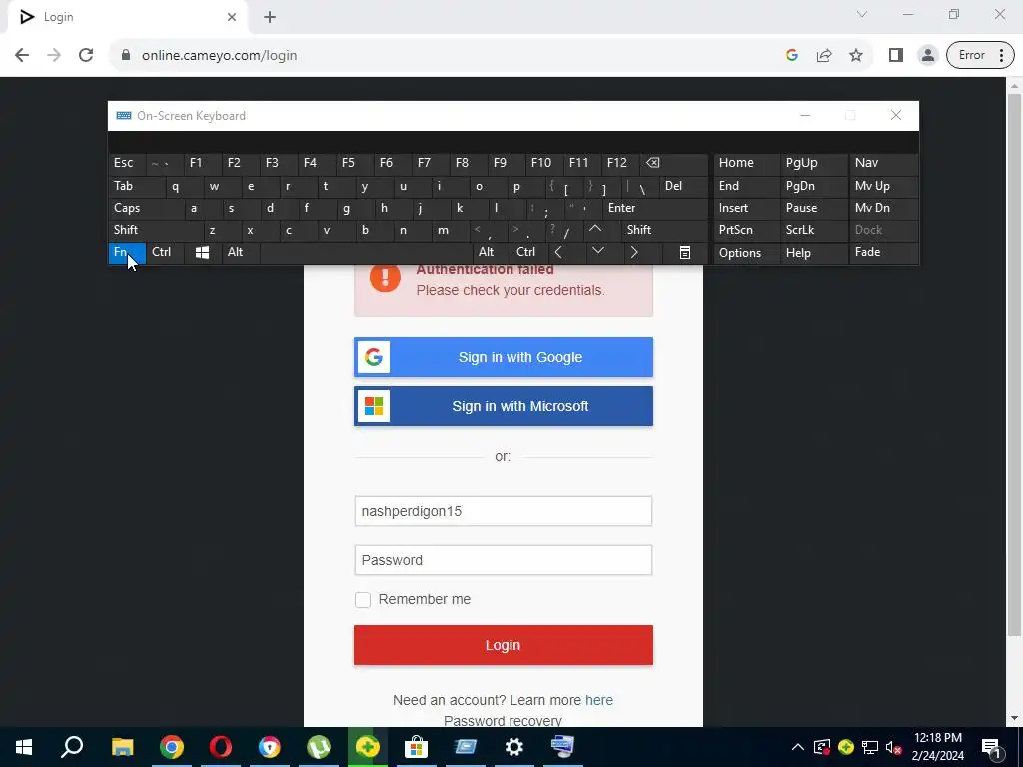This screenshot has width=1023, height=767.
Task: Click the Chrome back arrow
Action: 22,56
